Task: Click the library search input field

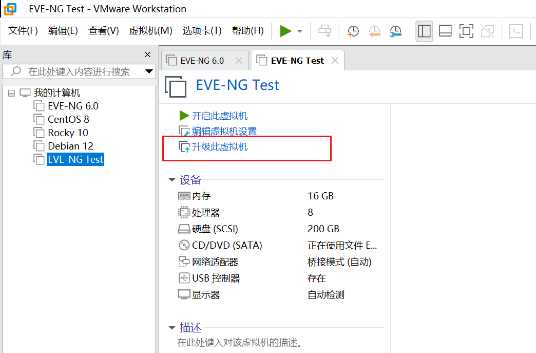Action: tap(79, 71)
